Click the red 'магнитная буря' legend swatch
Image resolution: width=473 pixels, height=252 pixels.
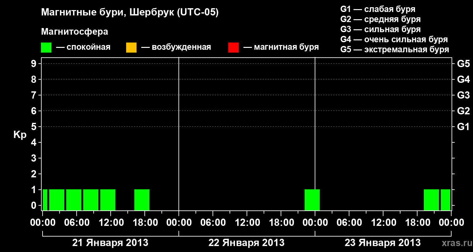[233, 48]
